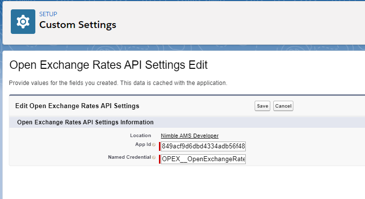Click the Named Credential help icon
This screenshot has width=365, height=199.
click(154, 158)
